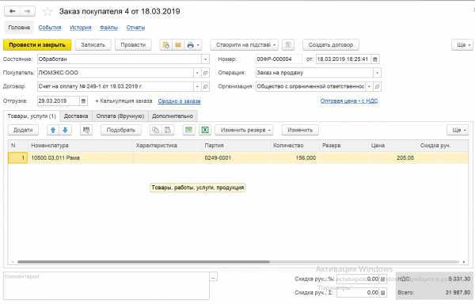Screen dimensions: 475x304
Task: Open the Файлы section
Action: pyautogui.click(x=108, y=28)
